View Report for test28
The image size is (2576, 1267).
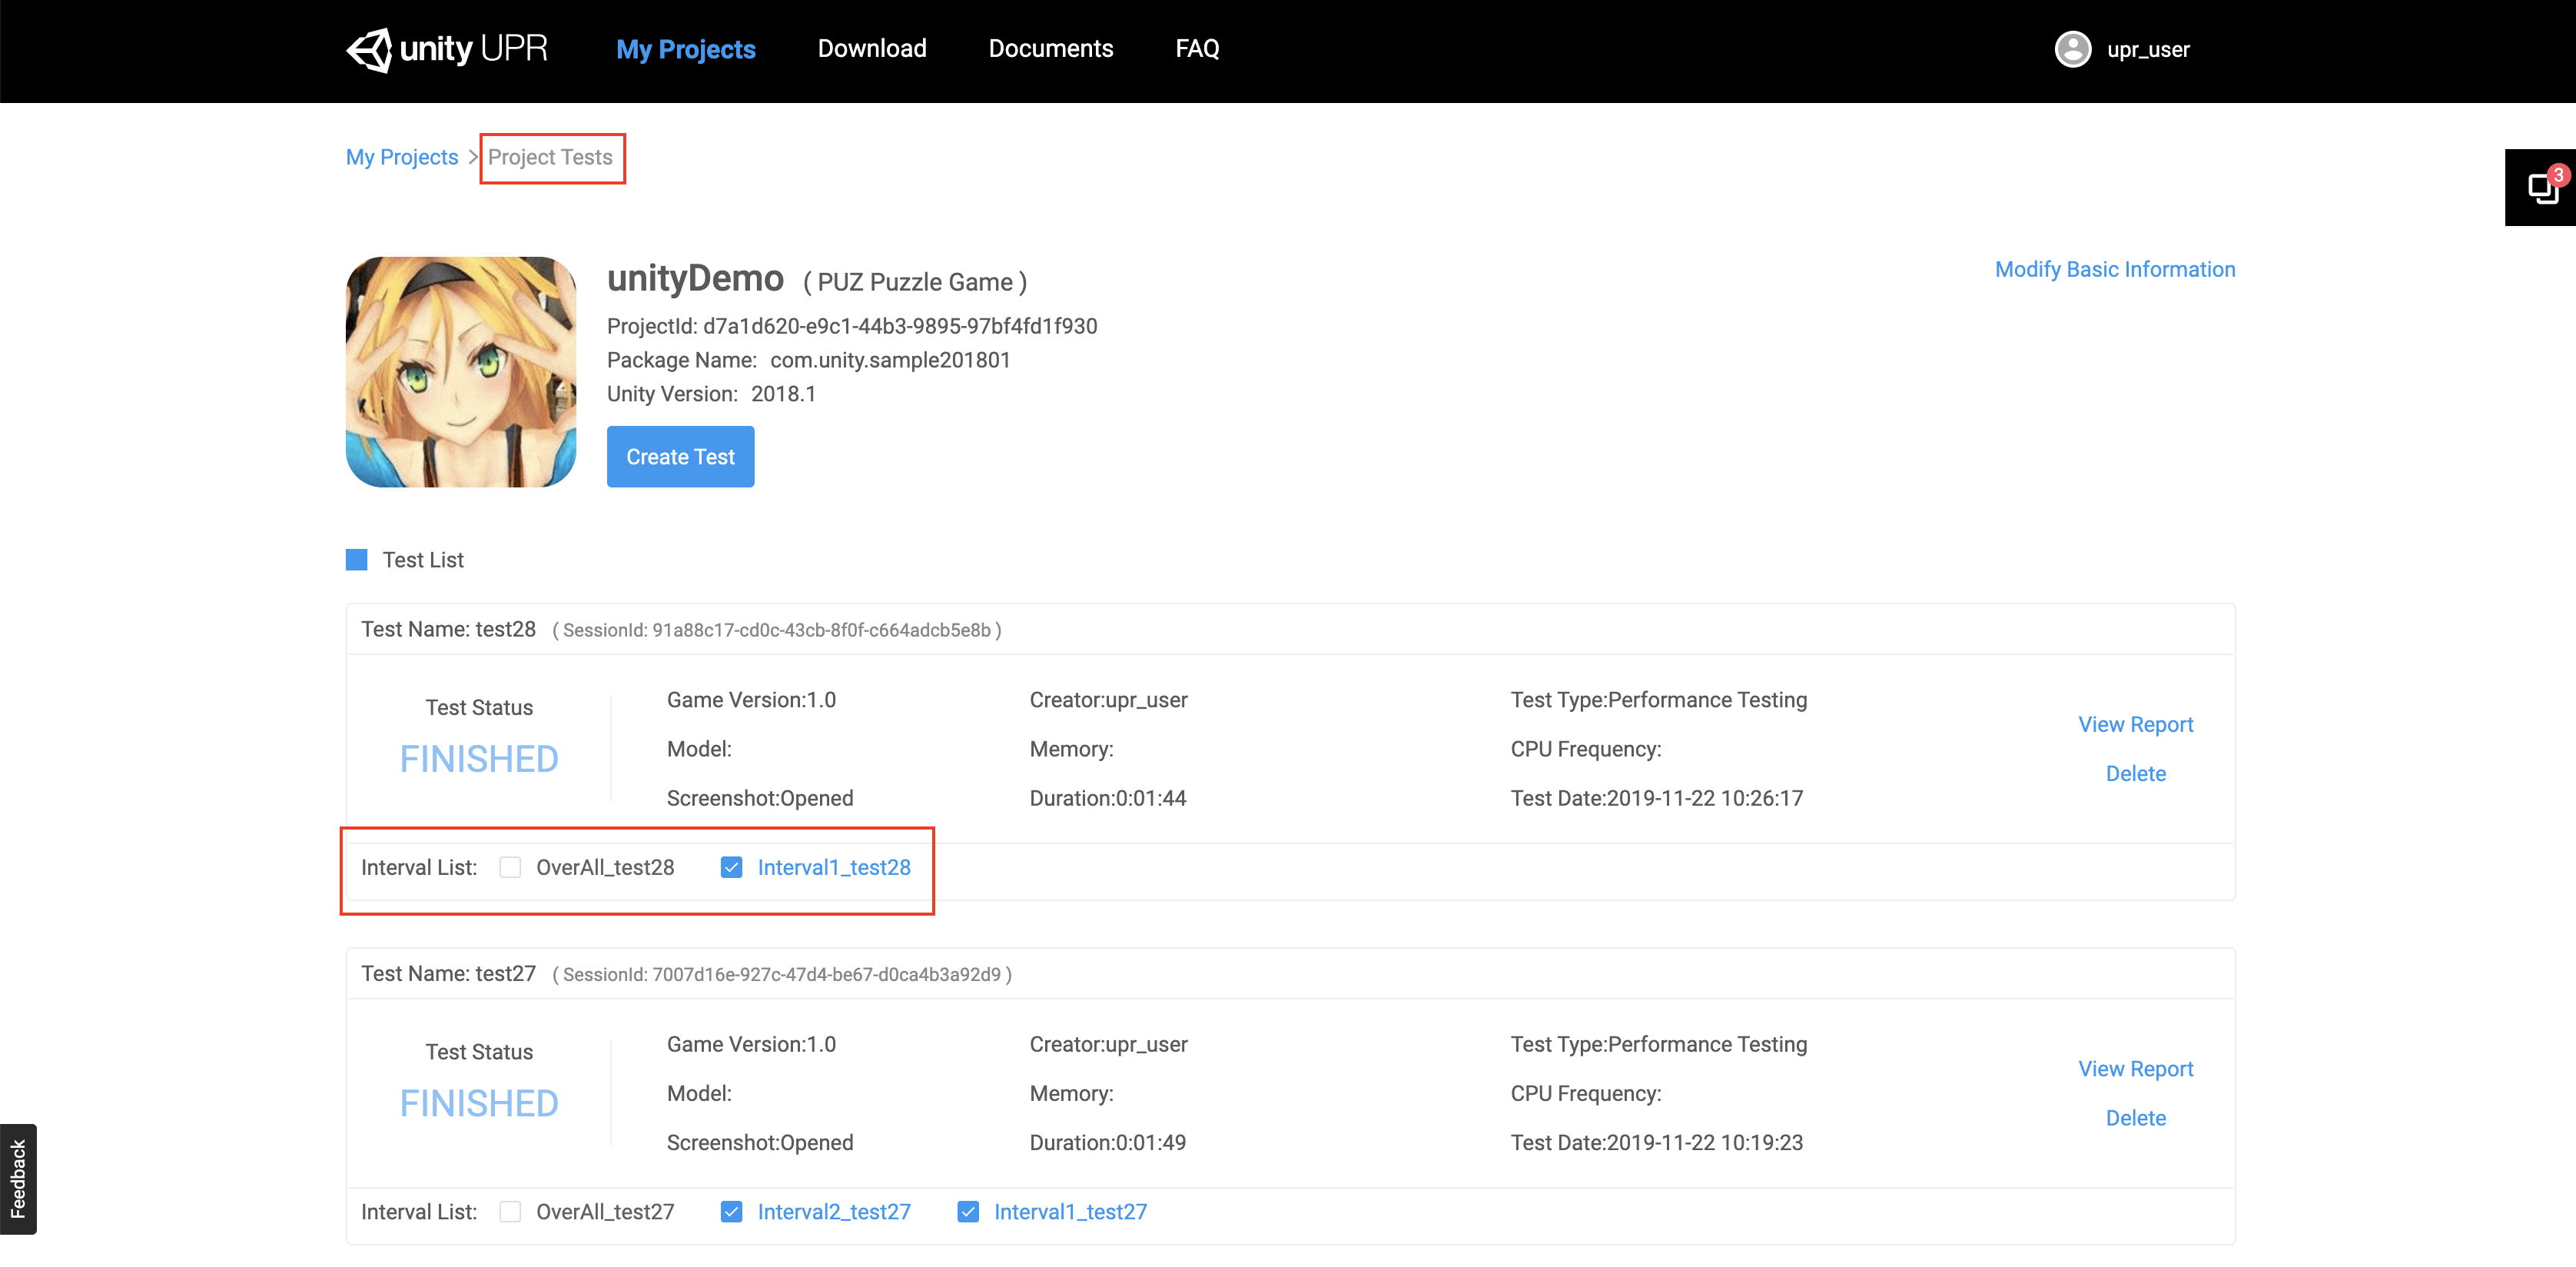[2135, 724]
